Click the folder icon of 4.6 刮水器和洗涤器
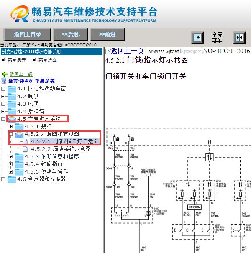This screenshot has height=253, width=251. point(12,179)
